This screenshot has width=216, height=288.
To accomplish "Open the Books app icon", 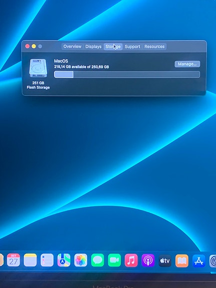I will (182, 260).
